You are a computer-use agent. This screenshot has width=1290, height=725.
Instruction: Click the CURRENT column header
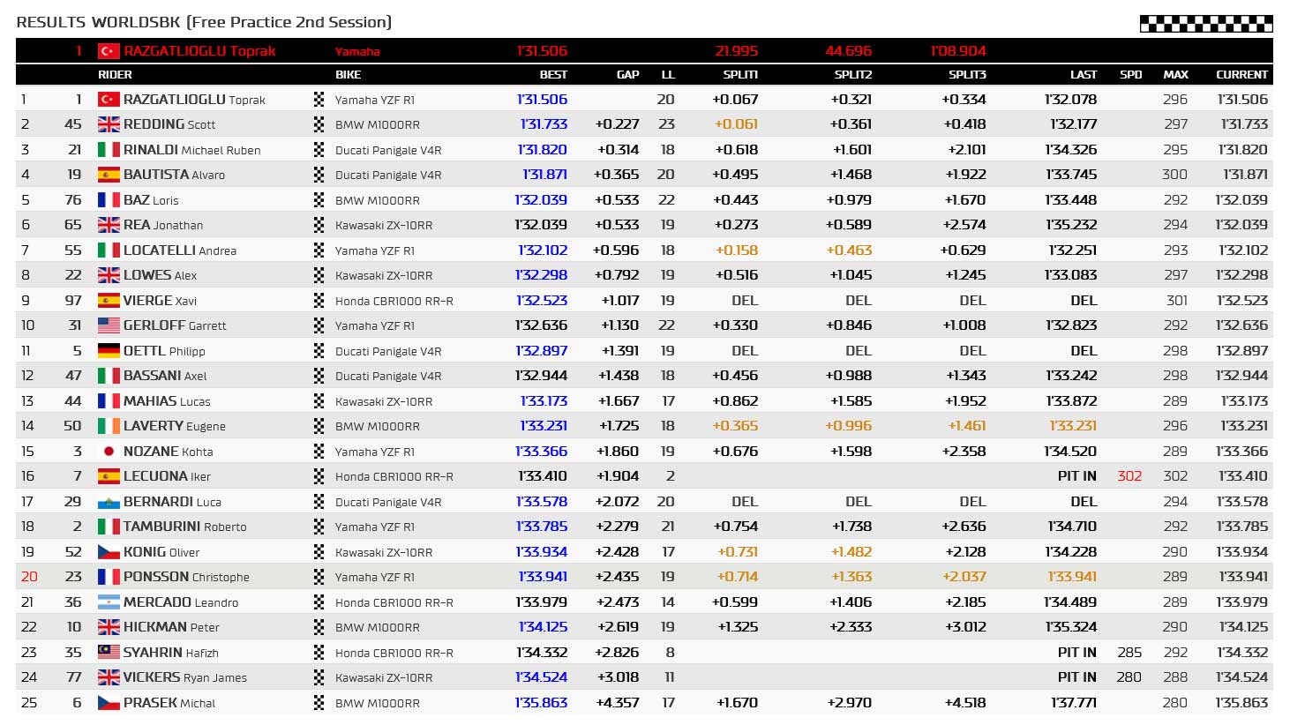pos(1241,75)
